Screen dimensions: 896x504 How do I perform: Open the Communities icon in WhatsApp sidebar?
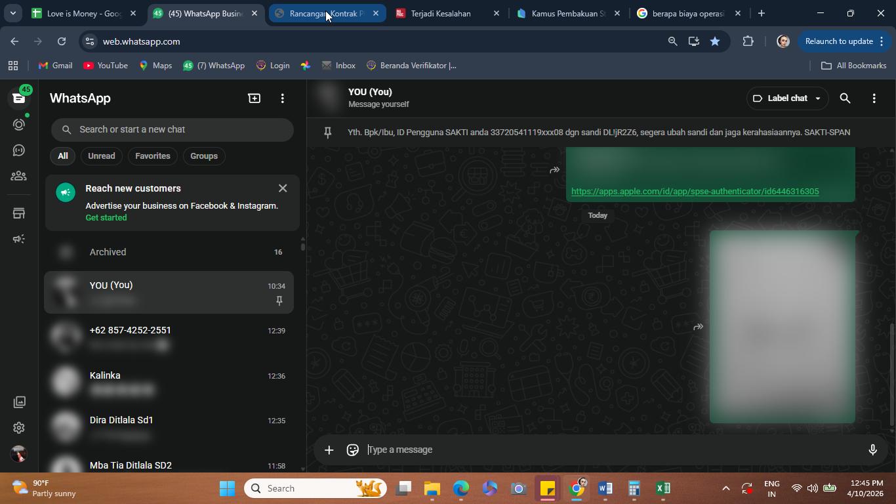(x=19, y=176)
